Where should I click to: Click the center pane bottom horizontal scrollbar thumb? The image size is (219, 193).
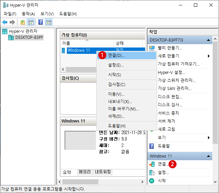coord(80,182)
